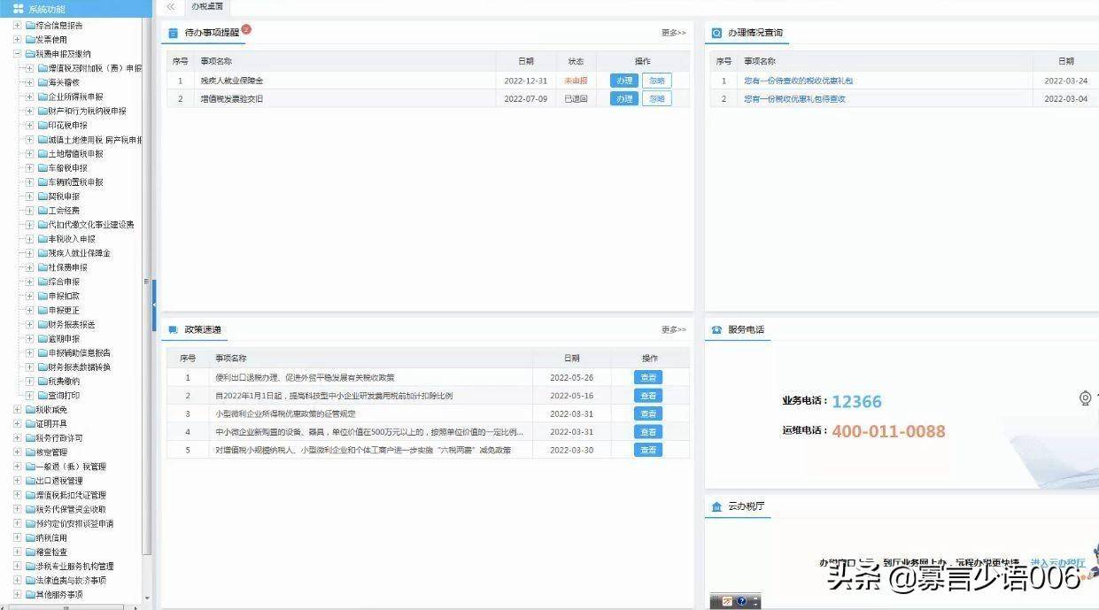Expand the 车船税申报 node
Image resolution: width=1099 pixels, height=610 pixels.
[29, 168]
